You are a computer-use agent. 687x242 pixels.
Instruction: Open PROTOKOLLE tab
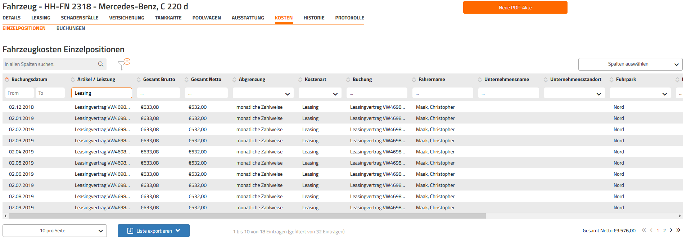350,18
